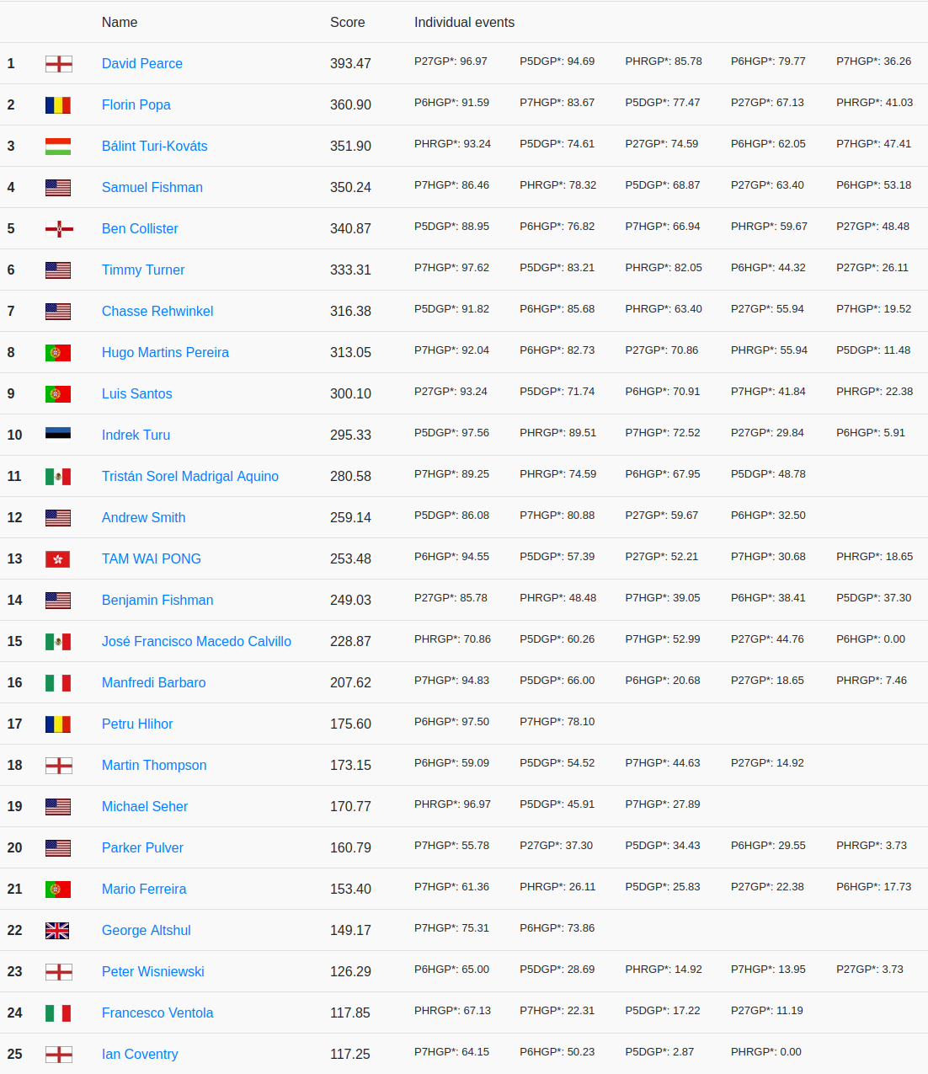Viewport: 928px width, 1074px height.
Task: Click the Union Jack flag next to George Altshul
Action: (58, 931)
